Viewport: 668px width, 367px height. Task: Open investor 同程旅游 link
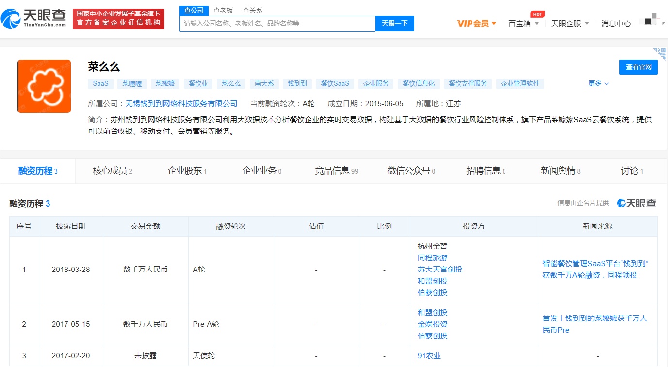433,258
